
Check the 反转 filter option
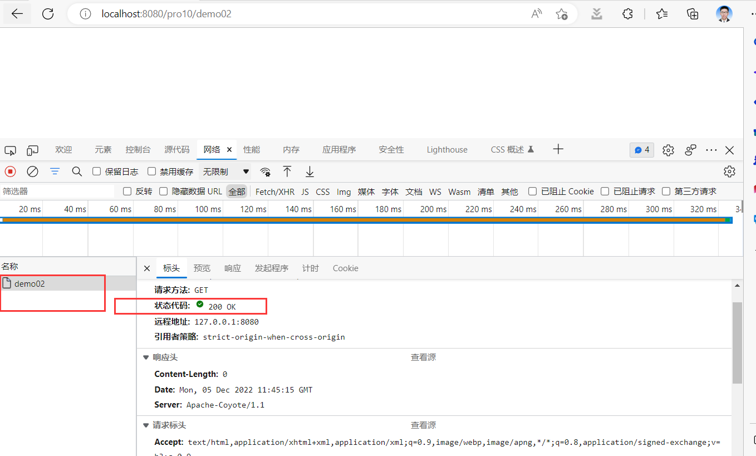tap(127, 191)
